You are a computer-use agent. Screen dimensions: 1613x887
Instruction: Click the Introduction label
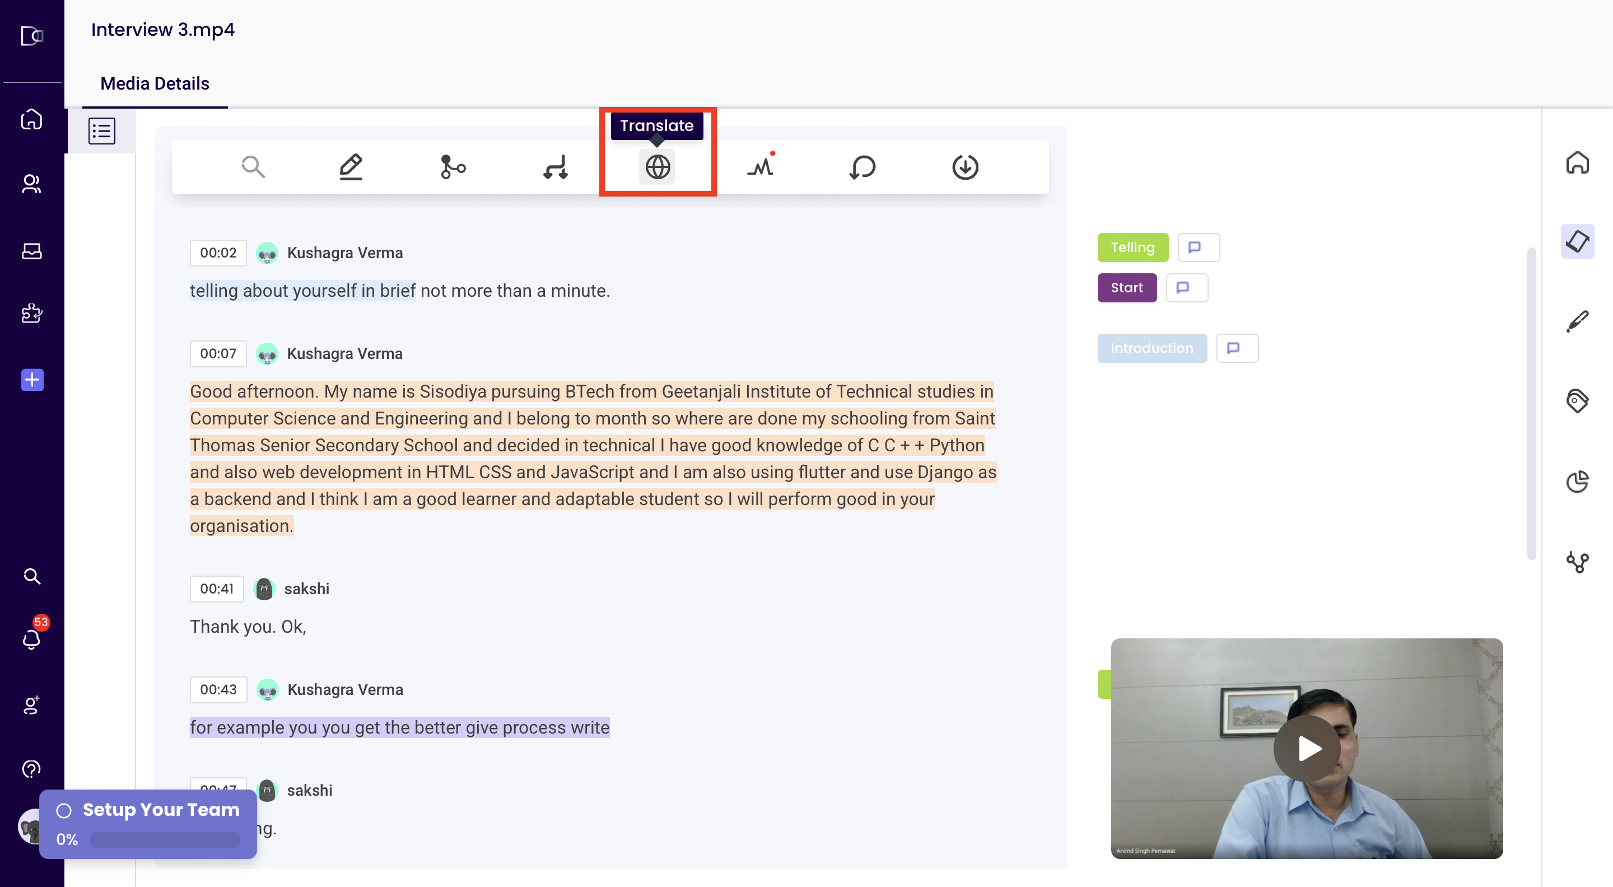pyautogui.click(x=1152, y=348)
